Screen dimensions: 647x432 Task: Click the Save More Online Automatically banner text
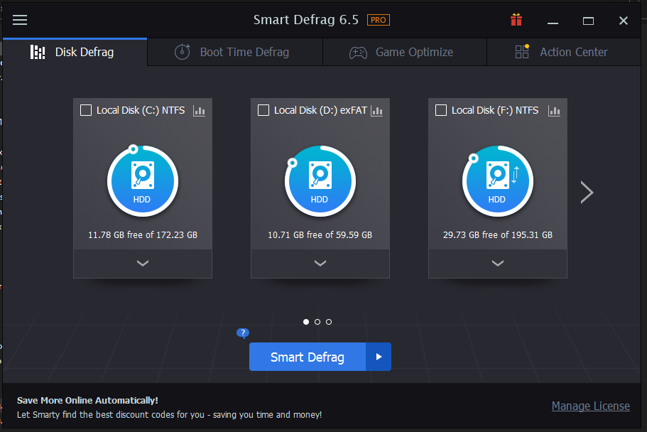87,400
